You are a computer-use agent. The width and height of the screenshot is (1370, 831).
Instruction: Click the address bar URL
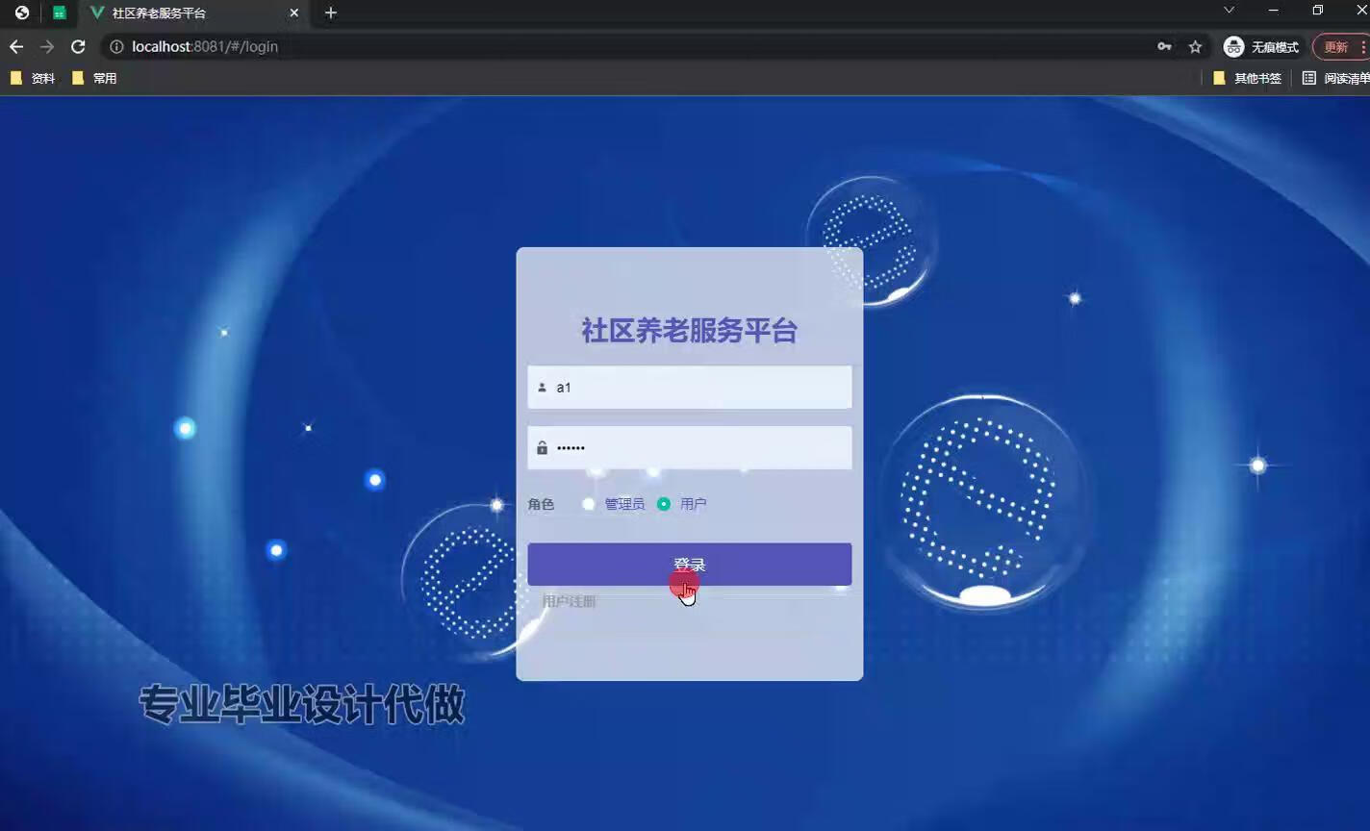click(x=205, y=46)
